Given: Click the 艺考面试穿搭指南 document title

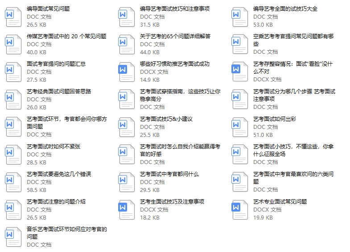Looking at the screenshot, I should [x=180, y=92].
